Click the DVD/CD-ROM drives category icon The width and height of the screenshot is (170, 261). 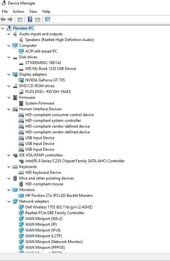(x=15, y=86)
